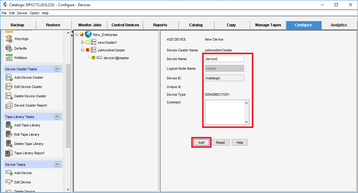Image resolution: width=358 pixels, height=193 pixels.
Task: Collapse the Tape Library Tasks section
Action: coord(57,117)
